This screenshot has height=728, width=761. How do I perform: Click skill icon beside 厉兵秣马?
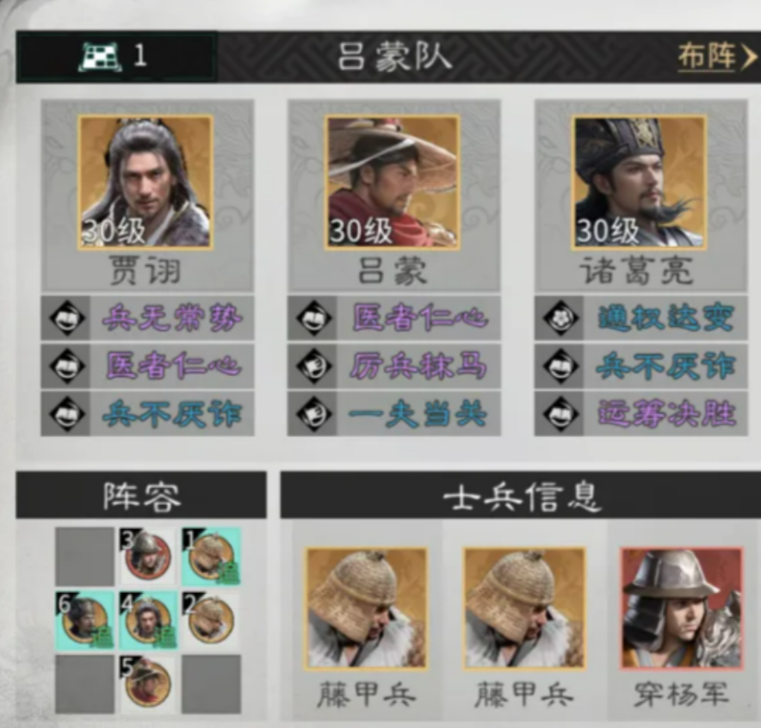click(313, 366)
